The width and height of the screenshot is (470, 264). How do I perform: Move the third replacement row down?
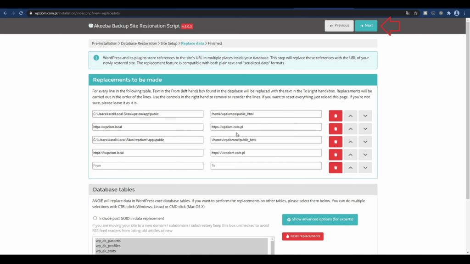(x=365, y=142)
